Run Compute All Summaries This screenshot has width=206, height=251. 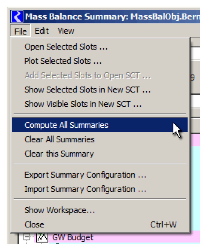[x=66, y=125]
